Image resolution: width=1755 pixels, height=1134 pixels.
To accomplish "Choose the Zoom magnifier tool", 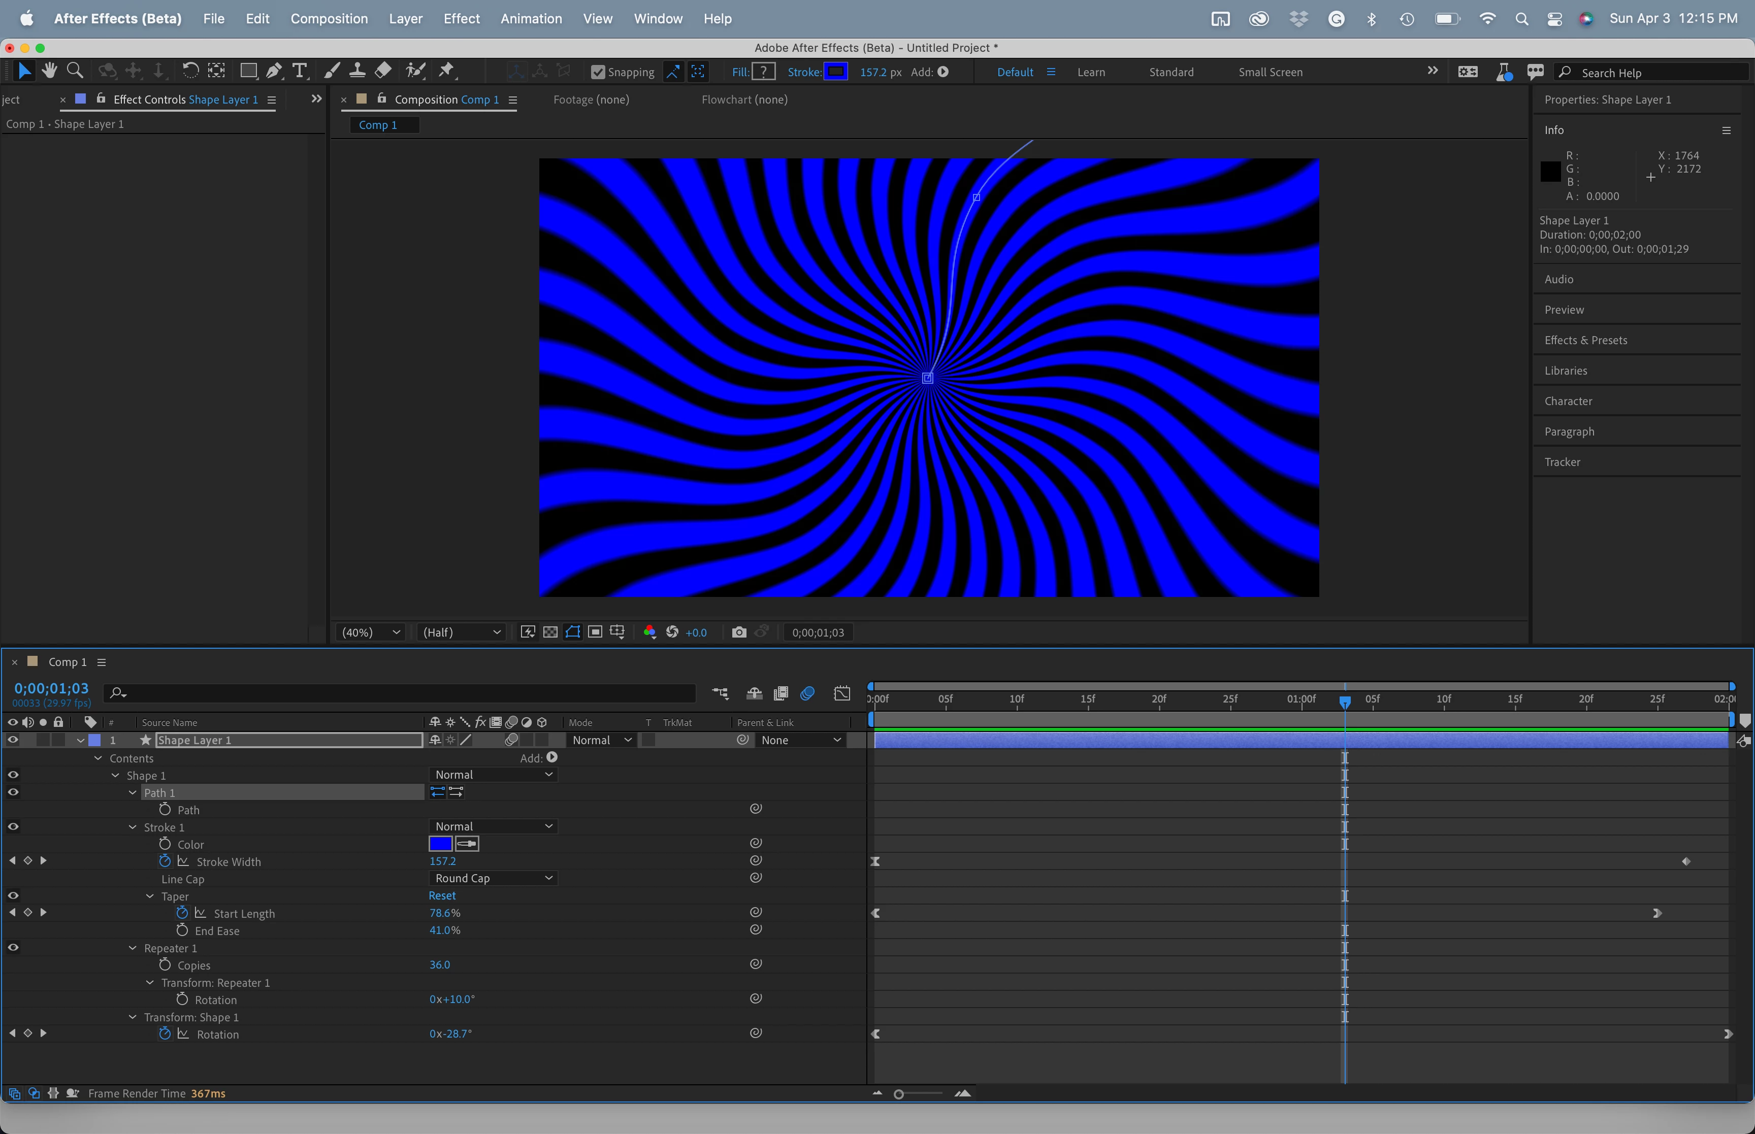I will (74, 71).
